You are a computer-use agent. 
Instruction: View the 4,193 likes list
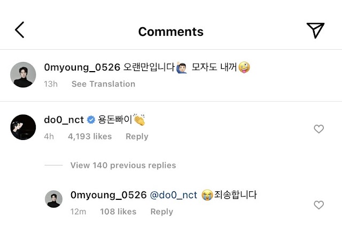coord(90,137)
